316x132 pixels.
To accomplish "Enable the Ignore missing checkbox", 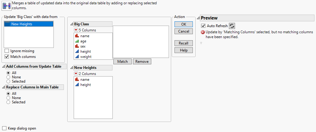I will (x=7, y=51).
